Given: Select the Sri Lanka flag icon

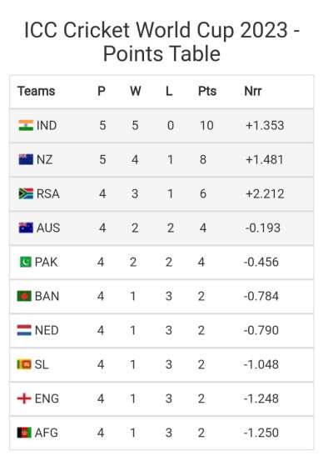Looking at the screenshot, I should (24, 364).
